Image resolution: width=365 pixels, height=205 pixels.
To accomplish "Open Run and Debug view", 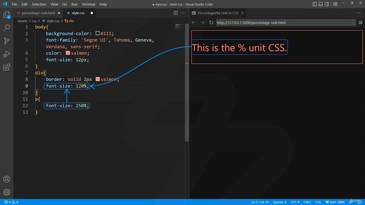I will click(x=7, y=54).
